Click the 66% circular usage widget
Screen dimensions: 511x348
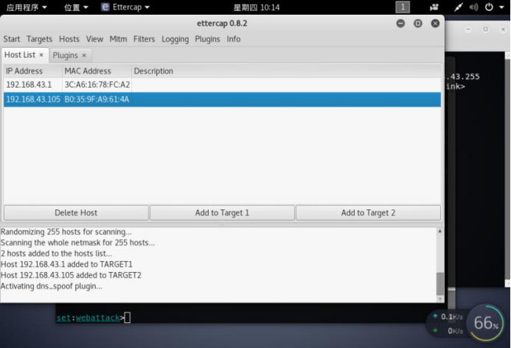click(486, 323)
